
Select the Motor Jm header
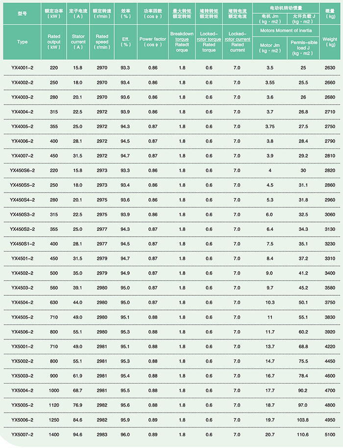[x=270, y=48]
